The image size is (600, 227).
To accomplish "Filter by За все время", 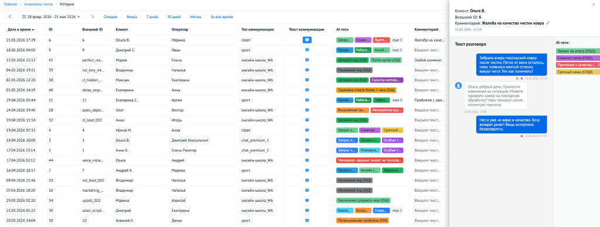I will click(221, 17).
